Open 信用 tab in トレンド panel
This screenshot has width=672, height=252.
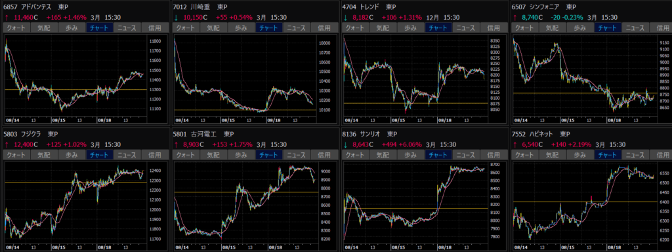[x=493, y=28]
